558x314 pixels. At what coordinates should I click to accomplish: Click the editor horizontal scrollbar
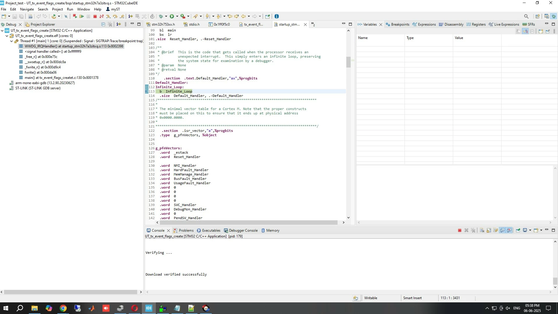point(249,223)
